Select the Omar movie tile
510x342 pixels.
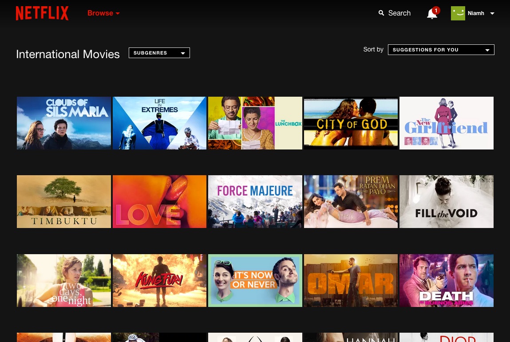[351, 280]
